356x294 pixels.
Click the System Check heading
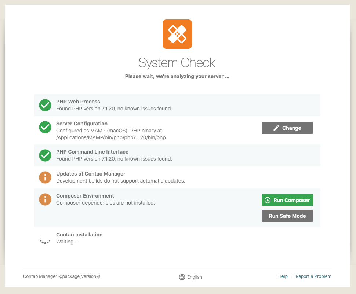[177, 63]
